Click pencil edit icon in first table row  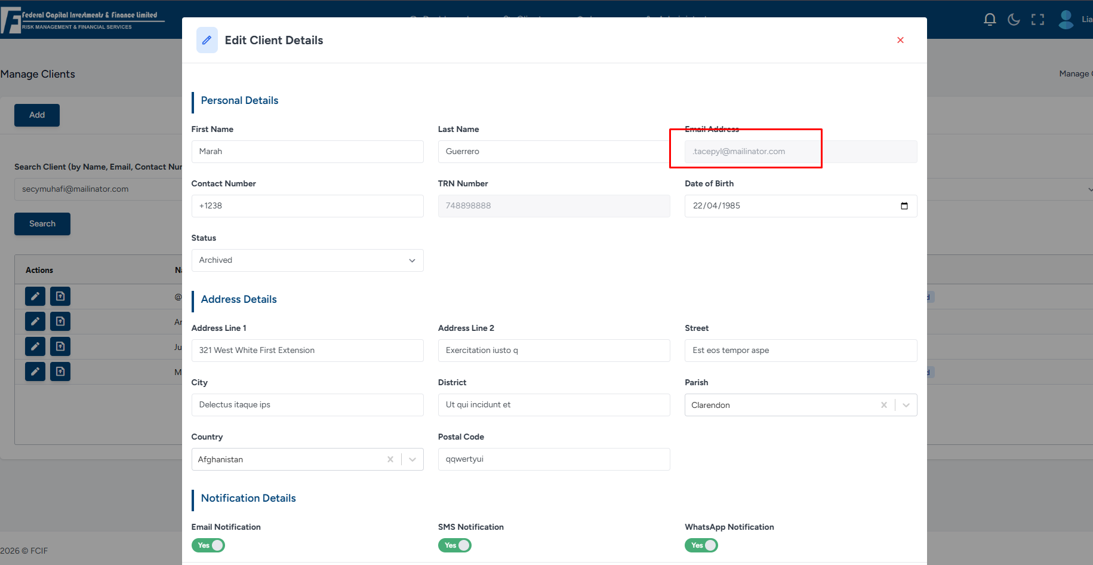(35, 296)
